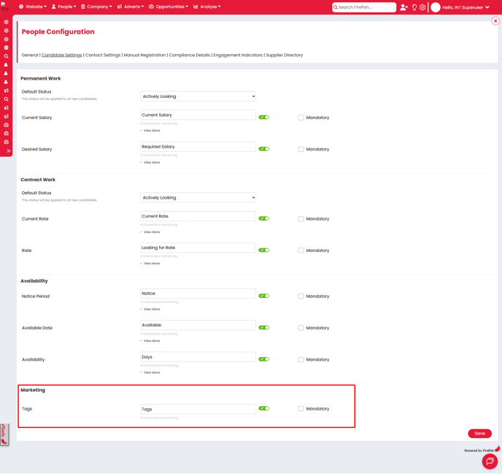Image resolution: width=502 pixels, height=474 pixels.
Task: Click the Firefish logo in top-left corner
Action: (x=5, y=7)
